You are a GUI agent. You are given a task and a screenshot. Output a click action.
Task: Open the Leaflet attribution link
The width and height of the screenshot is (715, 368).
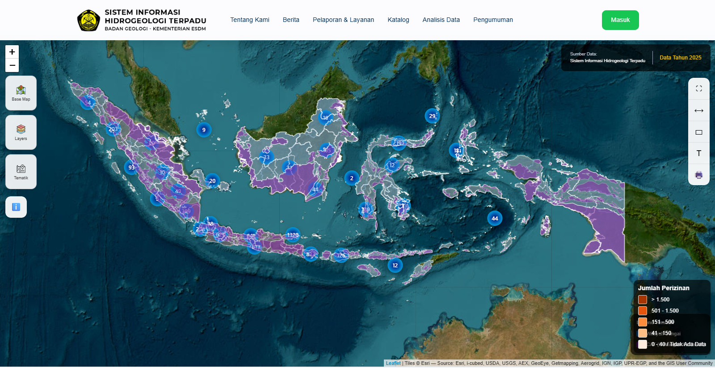click(x=393, y=363)
